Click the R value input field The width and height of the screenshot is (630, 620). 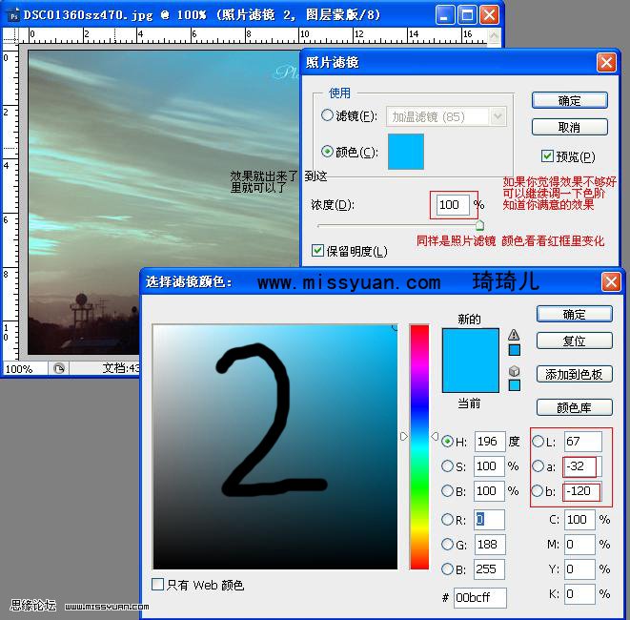pos(490,520)
